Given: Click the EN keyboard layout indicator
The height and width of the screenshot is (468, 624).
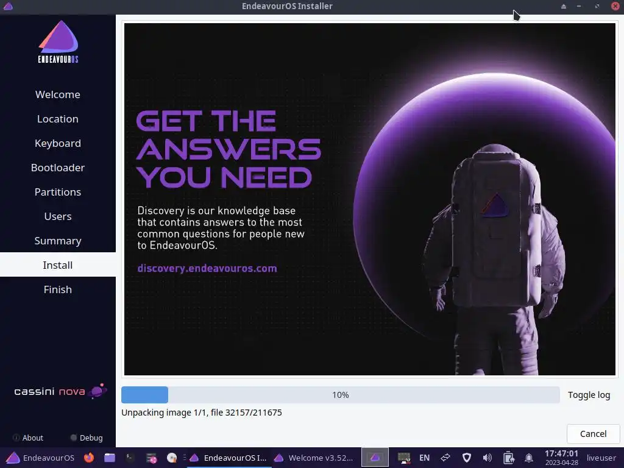Looking at the screenshot, I should (x=424, y=458).
